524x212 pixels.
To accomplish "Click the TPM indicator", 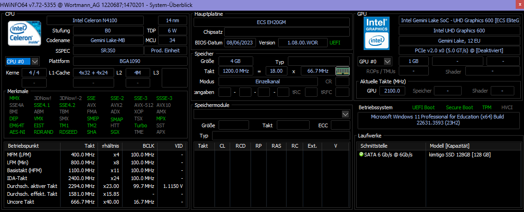I will 487,107.
